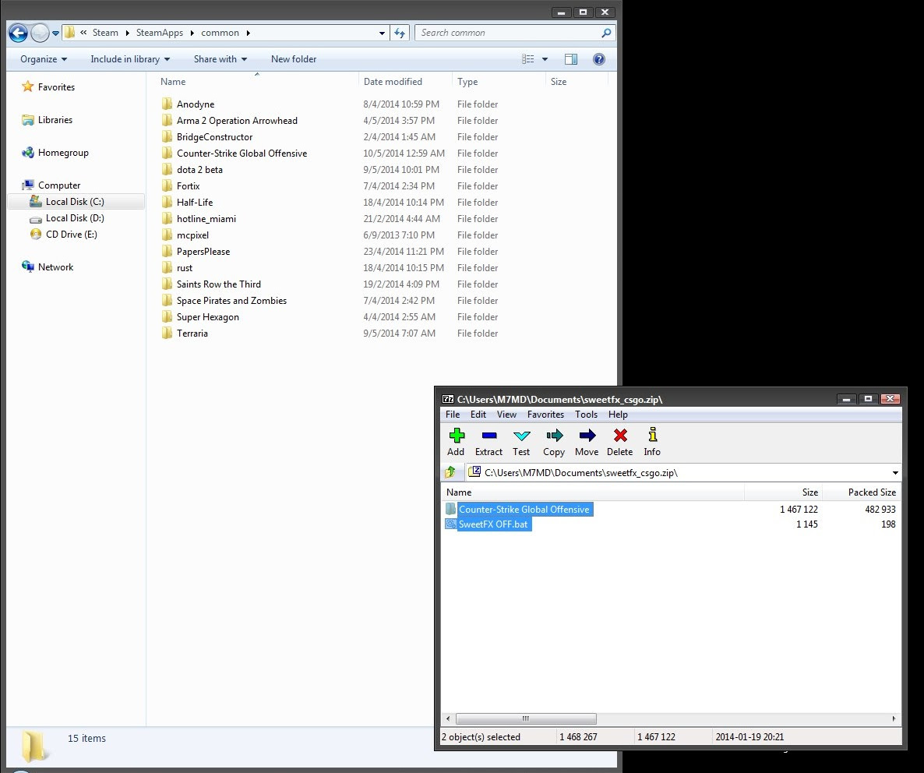Open 7-Zip View menu
Screen dimensions: 924x773
pos(506,415)
